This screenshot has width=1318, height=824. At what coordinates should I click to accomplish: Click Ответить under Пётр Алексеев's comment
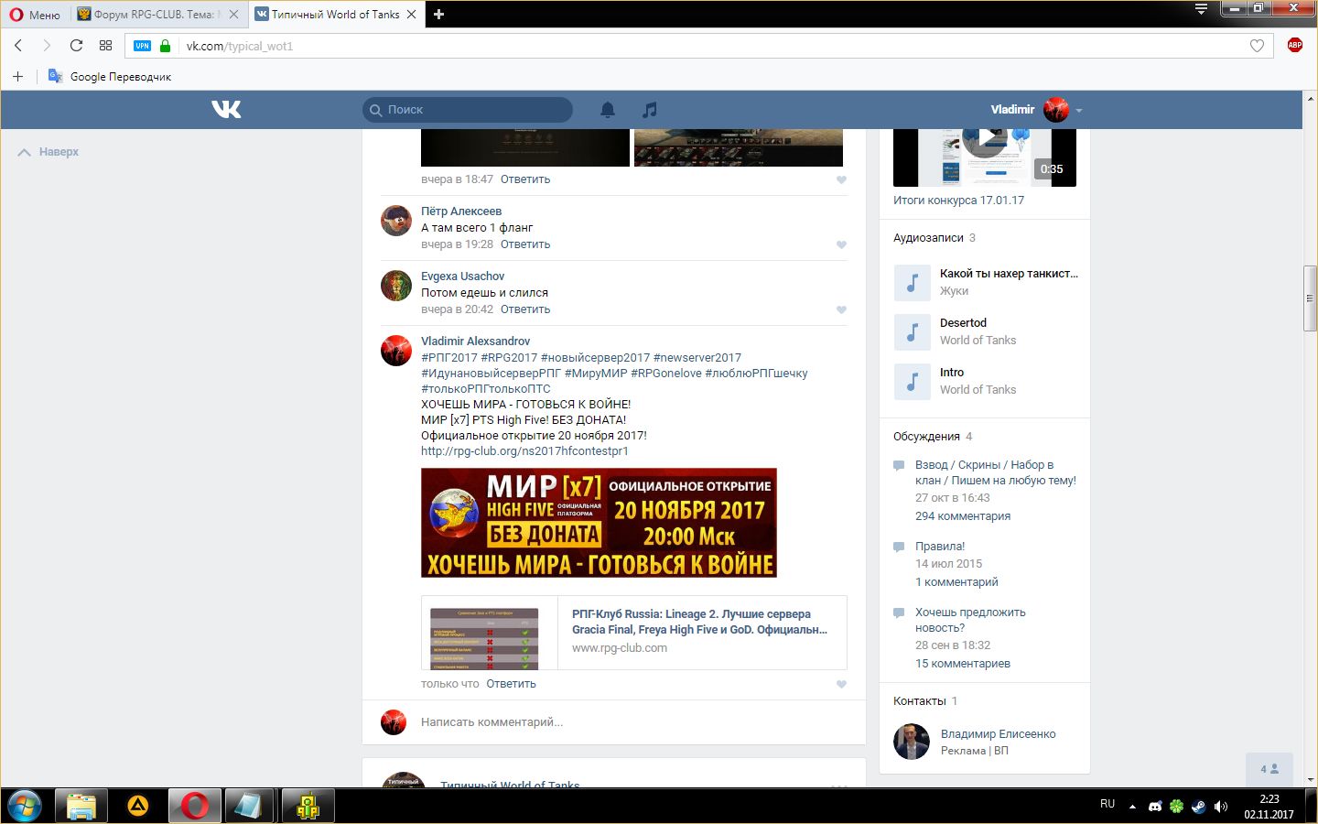pyautogui.click(x=524, y=244)
